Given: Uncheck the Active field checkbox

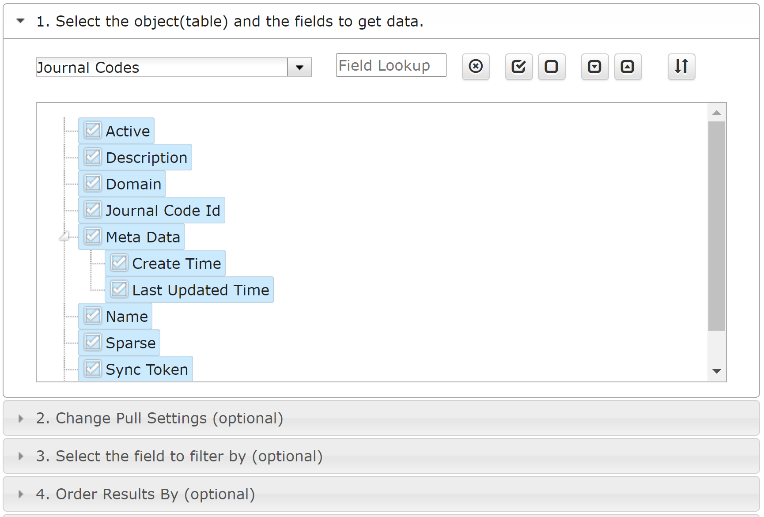Looking at the screenshot, I should coord(93,131).
